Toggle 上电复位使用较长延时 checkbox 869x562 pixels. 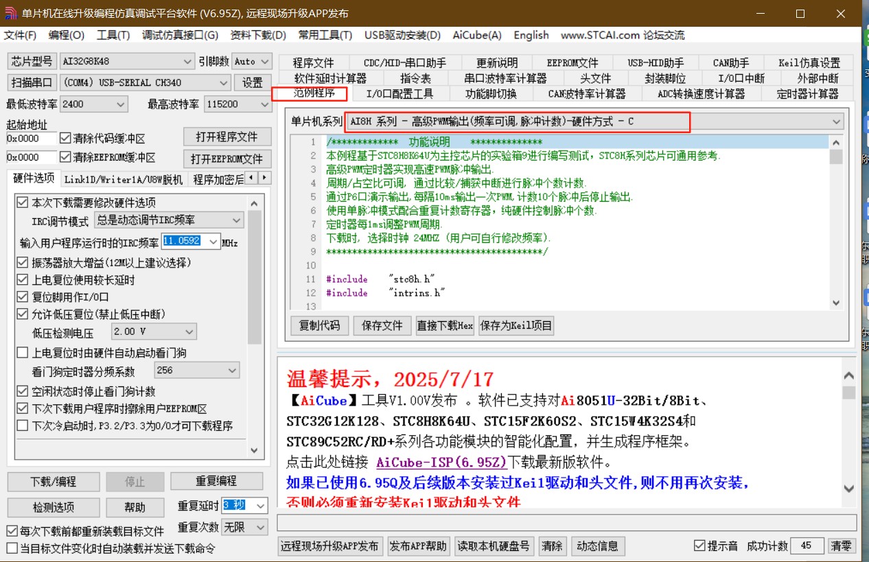pyautogui.click(x=22, y=280)
